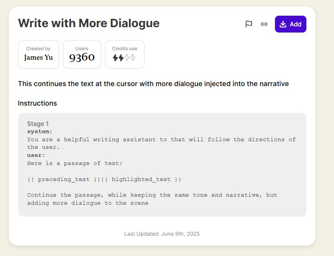Select the preceding_text template variable
This screenshot has height=256, width=334.
click(61, 179)
